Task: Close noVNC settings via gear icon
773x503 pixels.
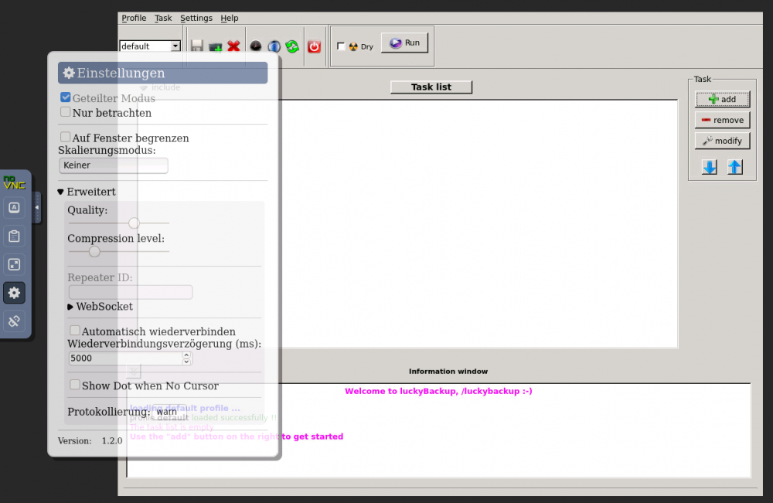Action: [14, 293]
